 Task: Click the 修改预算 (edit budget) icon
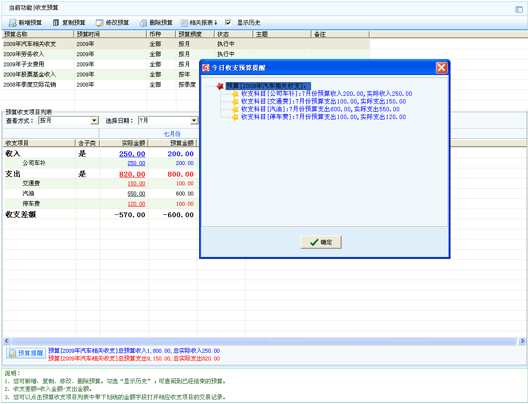pyautogui.click(x=99, y=23)
